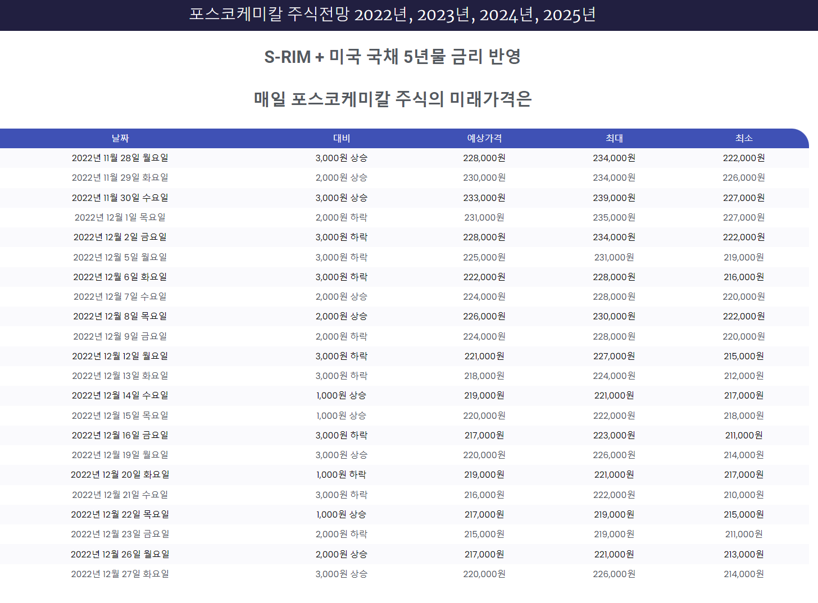Click maximum price 235,000원

point(614,217)
